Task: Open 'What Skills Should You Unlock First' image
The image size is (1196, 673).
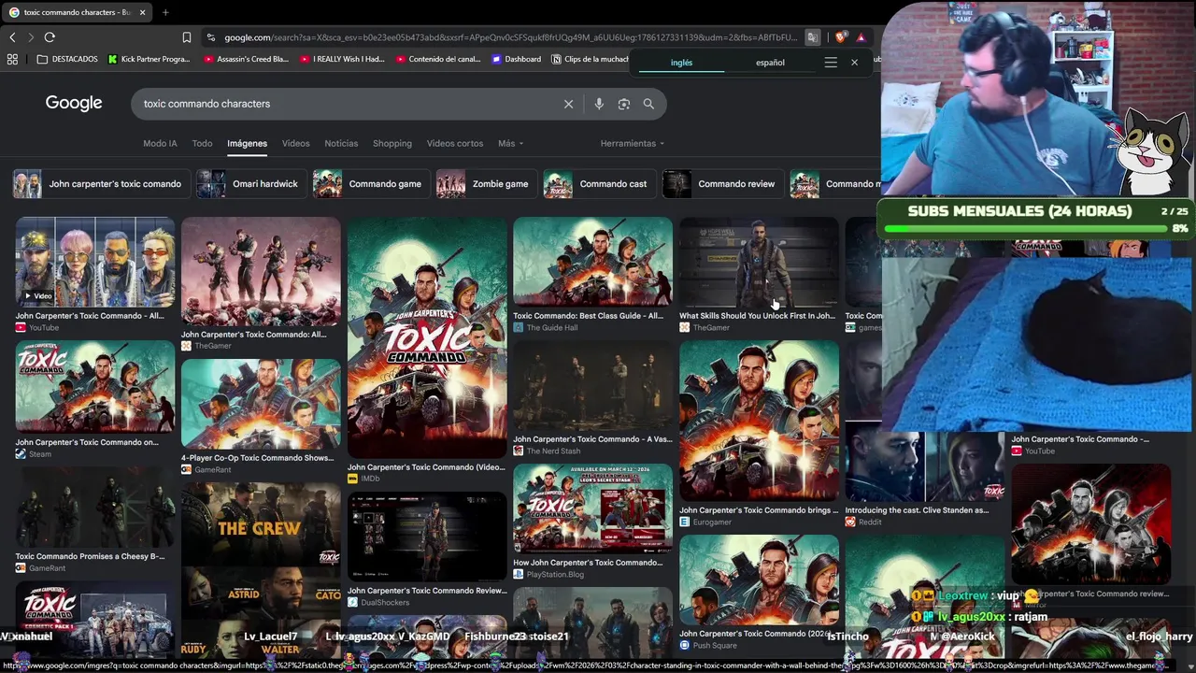Action: [x=759, y=262]
